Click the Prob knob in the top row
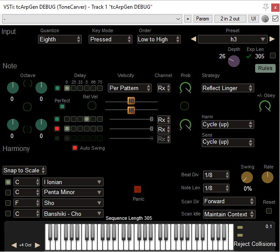This screenshot has width=280, height=252. tap(185, 88)
